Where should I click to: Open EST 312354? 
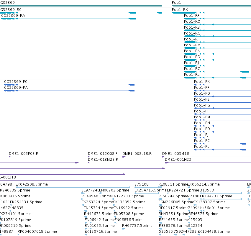[x=195, y=226]
